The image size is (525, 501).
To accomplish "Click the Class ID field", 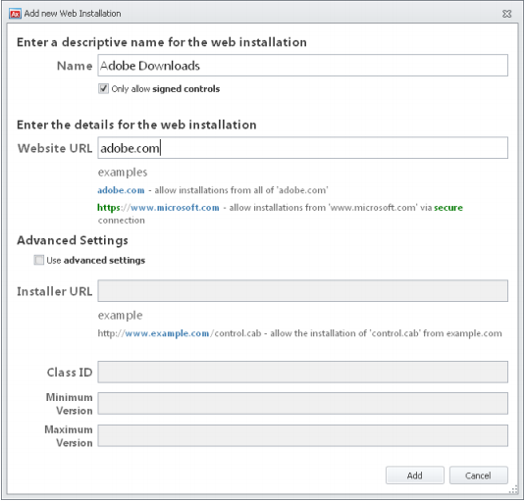I will (302, 372).
